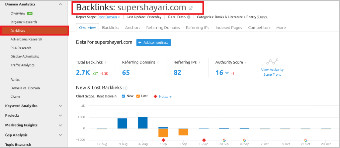340x148 pixels.
Task: Click the 'Last Update: Yesterday' text
Action: click(144, 17)
